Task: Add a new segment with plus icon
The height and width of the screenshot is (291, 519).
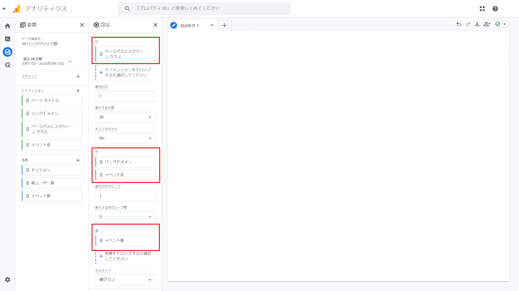Action: (x=78, y=76)
